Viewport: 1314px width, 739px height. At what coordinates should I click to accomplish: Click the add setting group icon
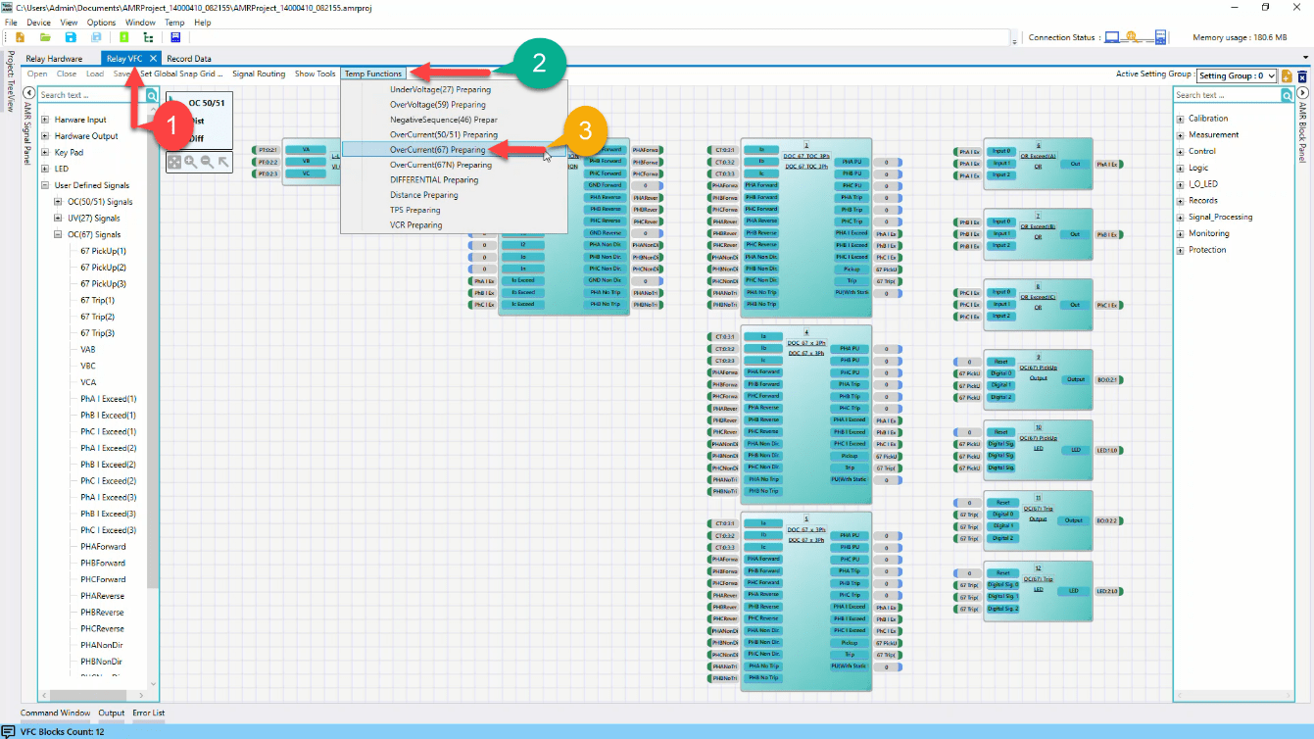pyautogui.click(x=1287, y=75)
